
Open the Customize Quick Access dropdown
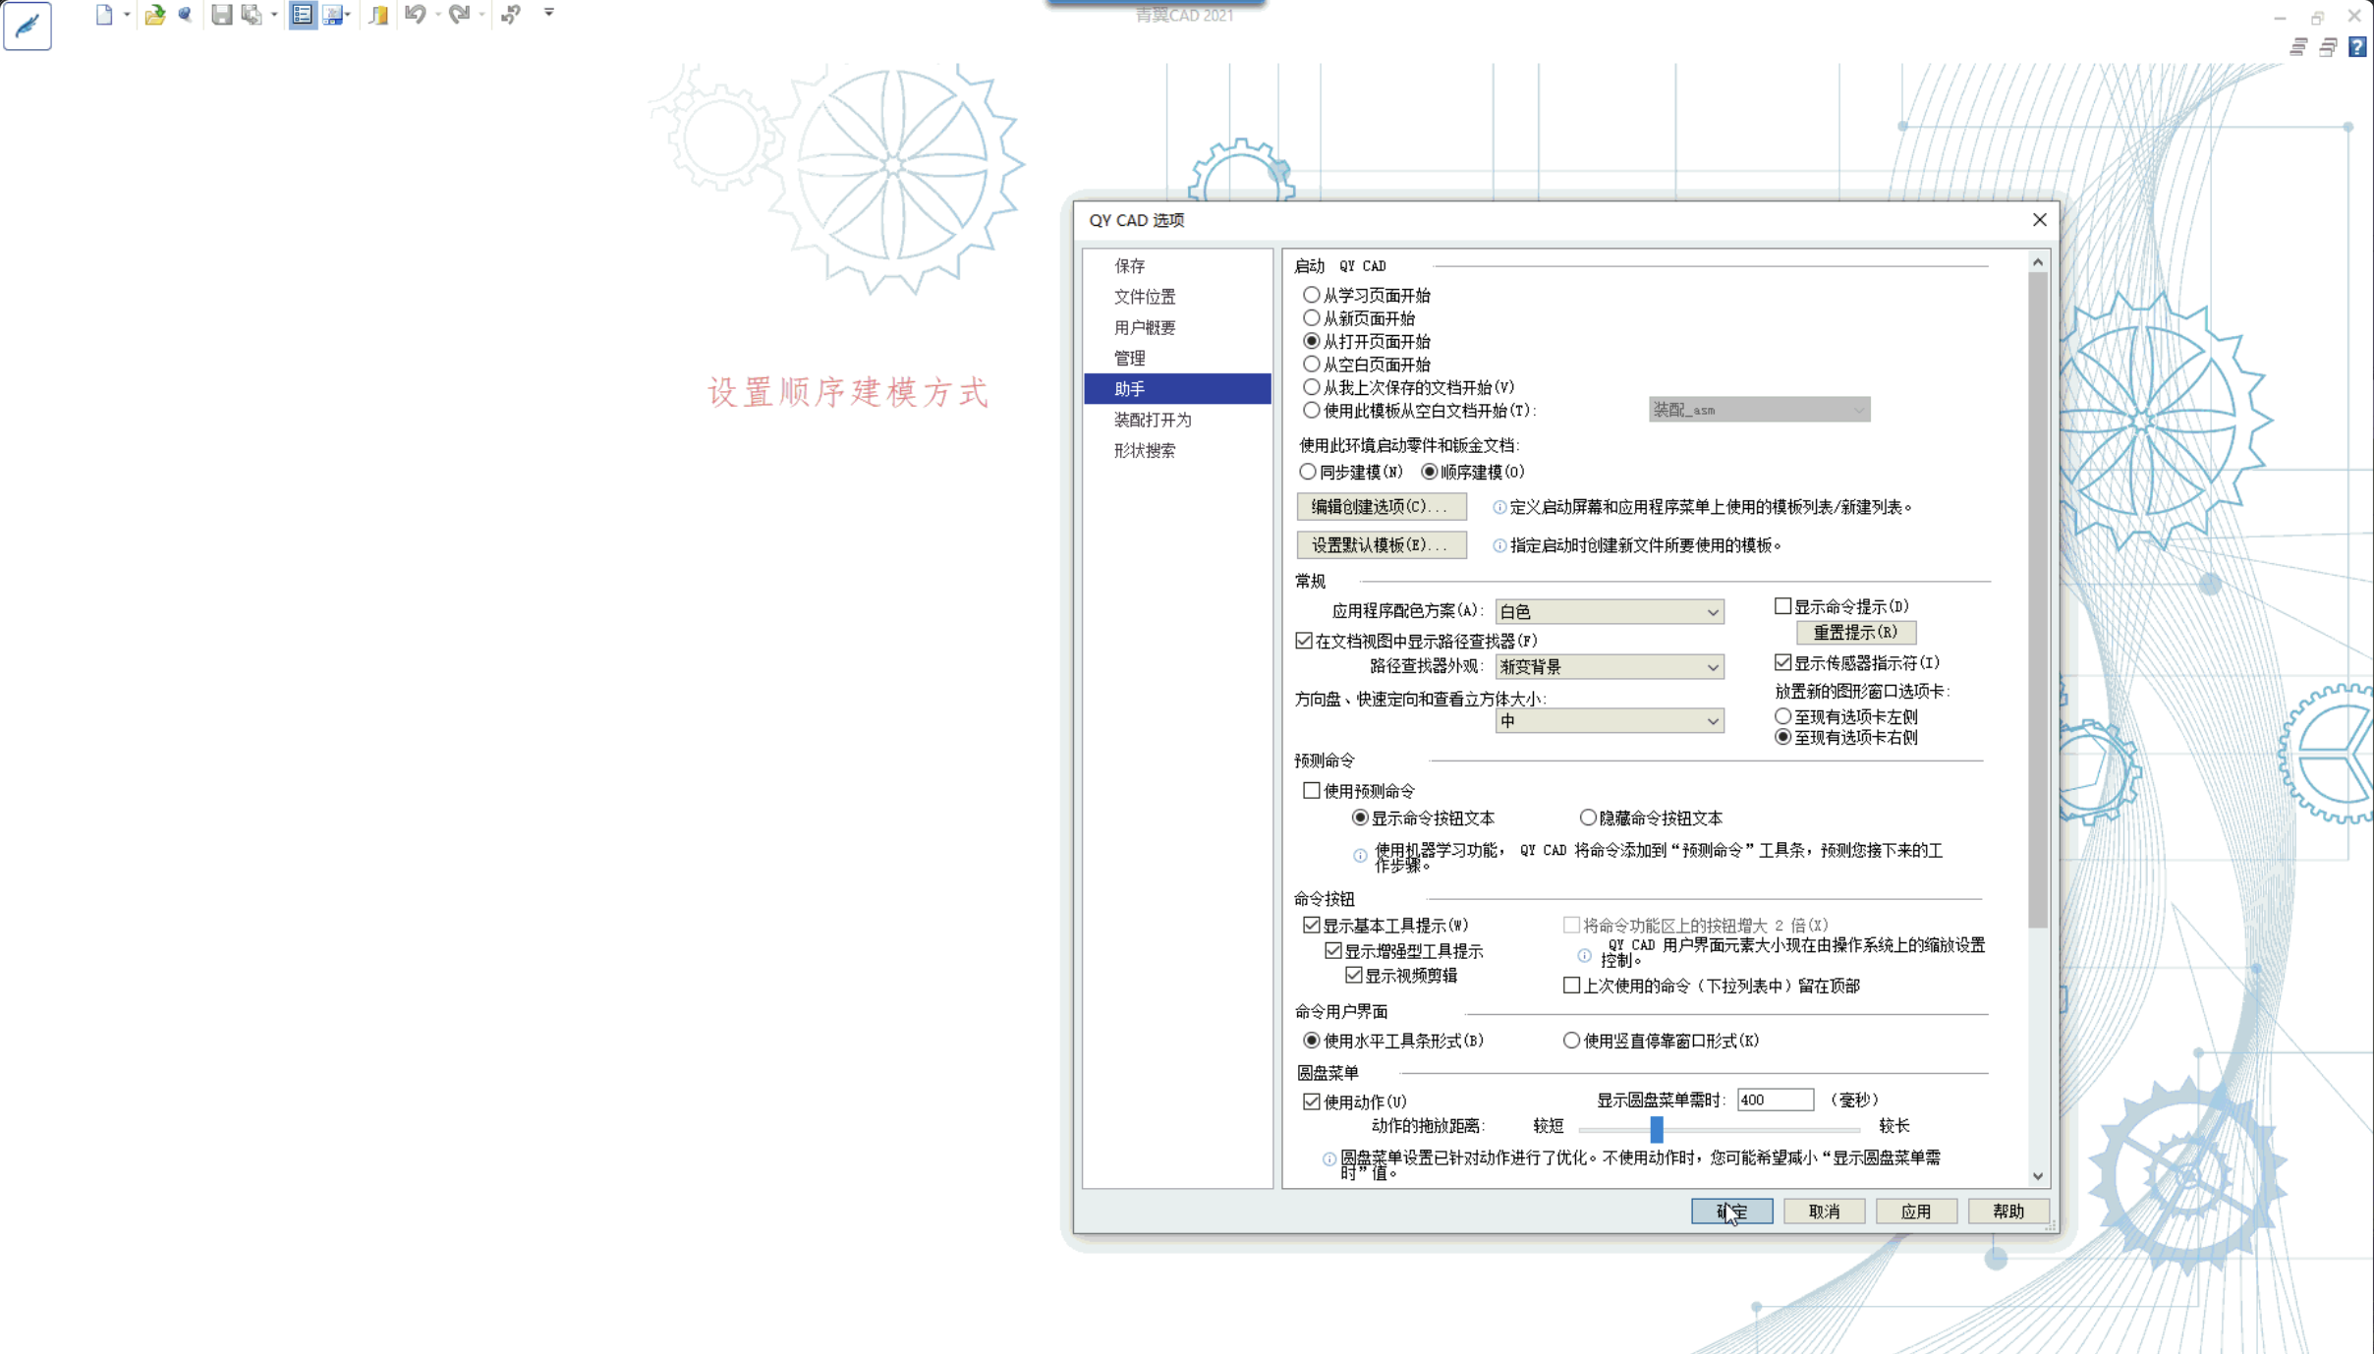[549, 13]
